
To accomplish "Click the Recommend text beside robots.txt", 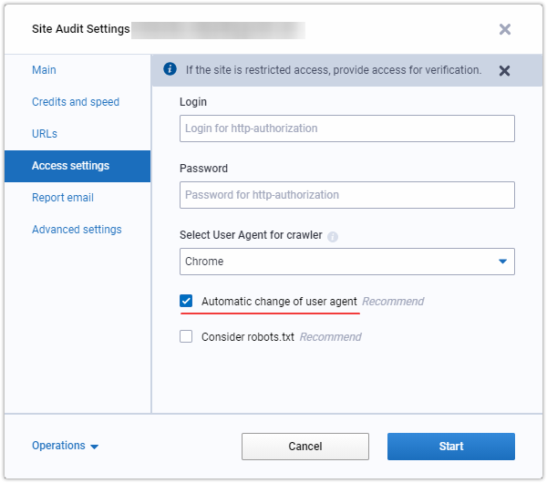I will click(330, 337).
